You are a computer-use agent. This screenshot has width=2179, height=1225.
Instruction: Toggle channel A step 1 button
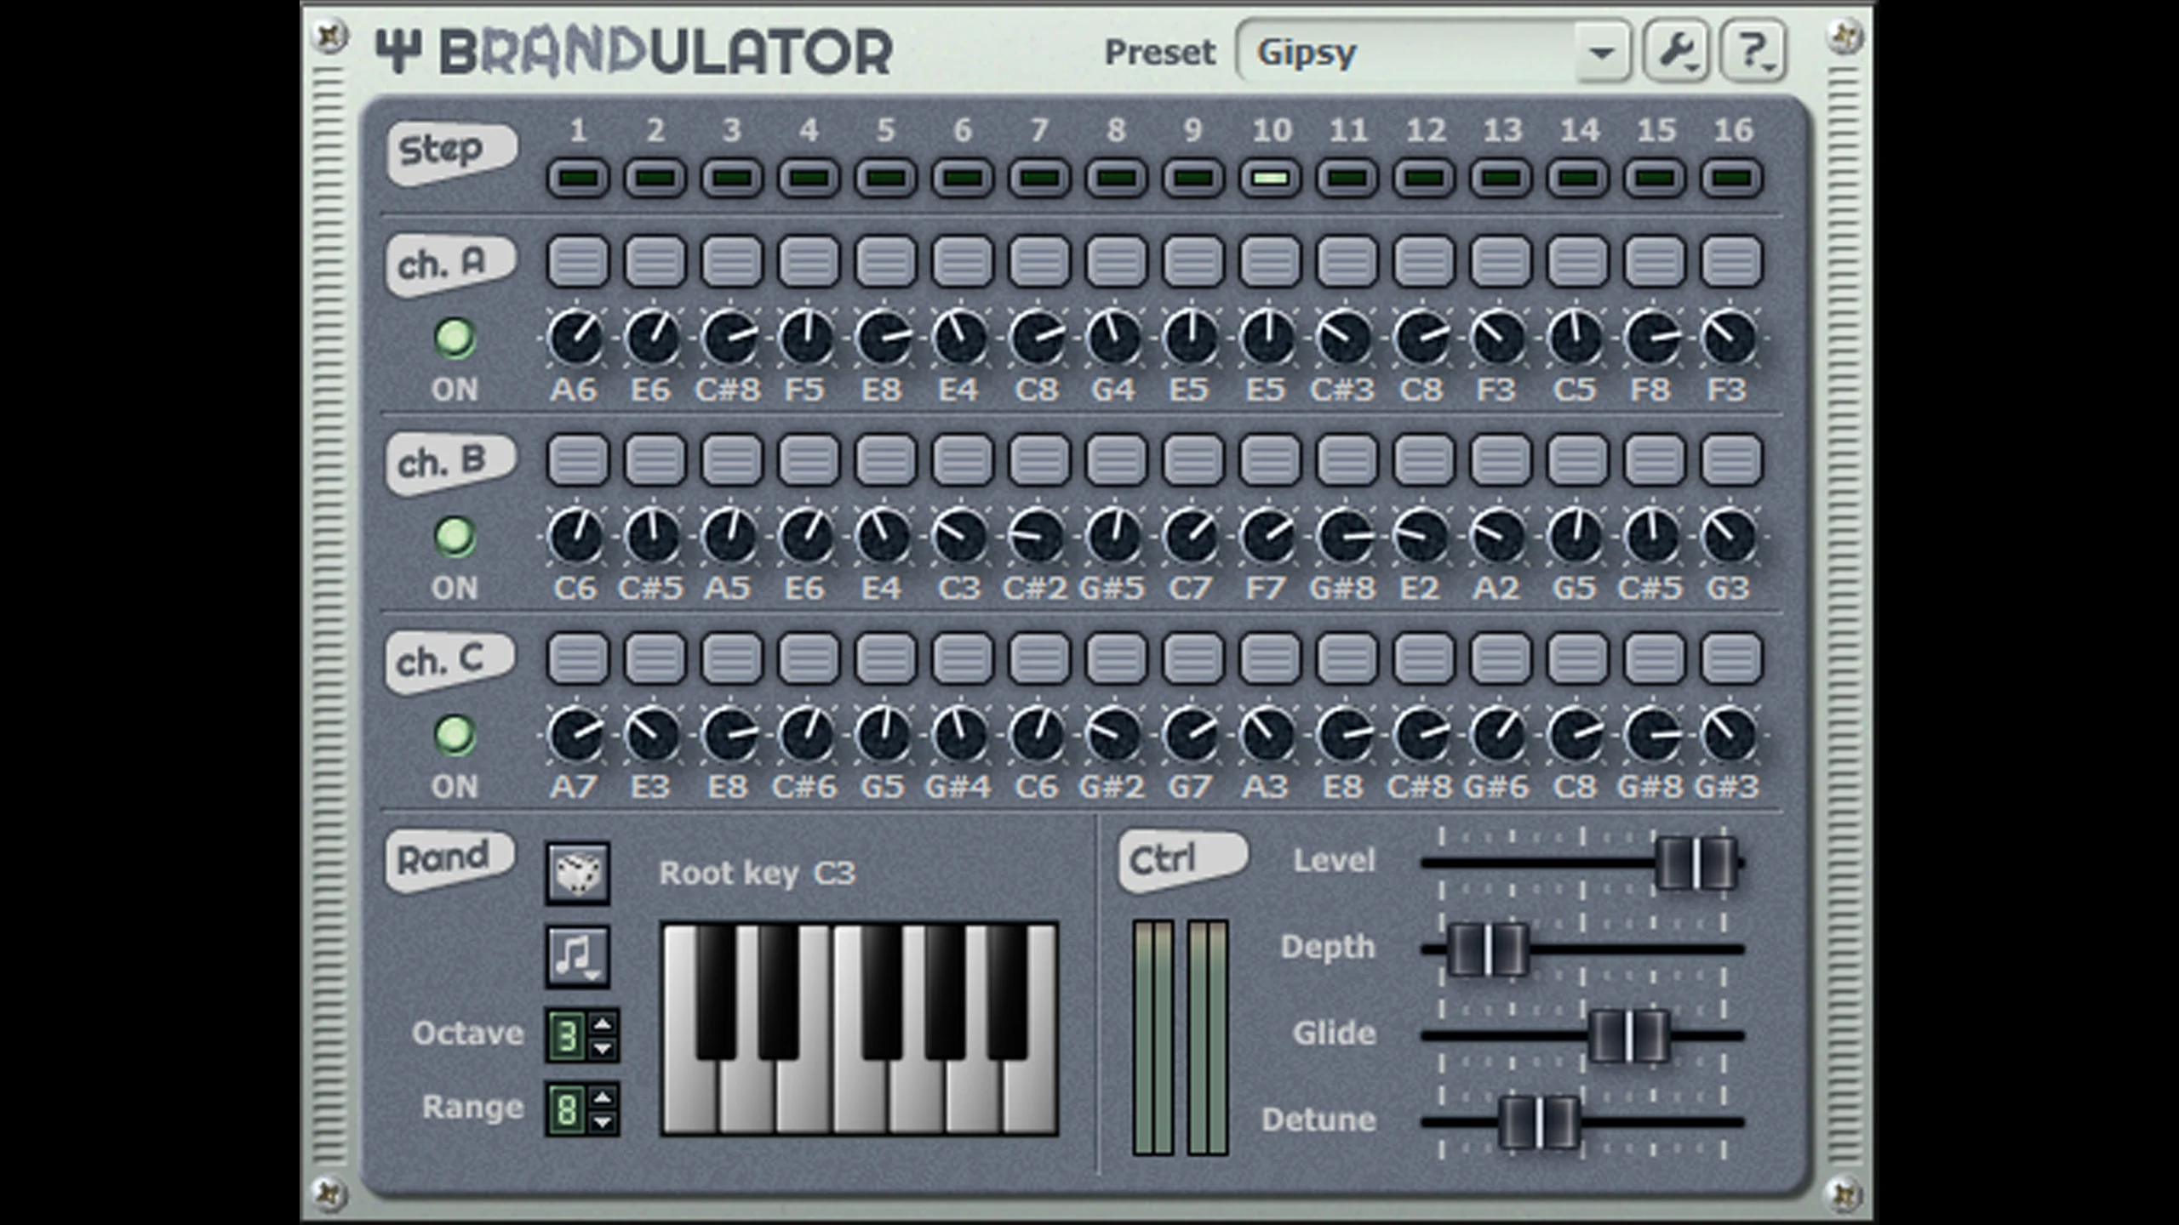[578, 261]
